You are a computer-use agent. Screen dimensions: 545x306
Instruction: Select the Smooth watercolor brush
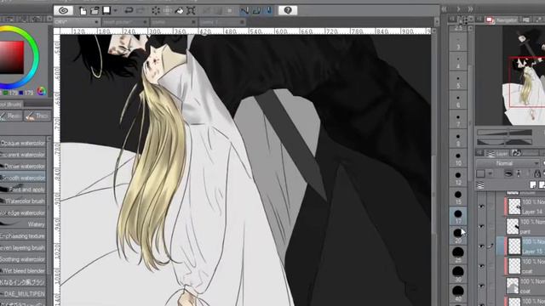(x=23, y=178)
